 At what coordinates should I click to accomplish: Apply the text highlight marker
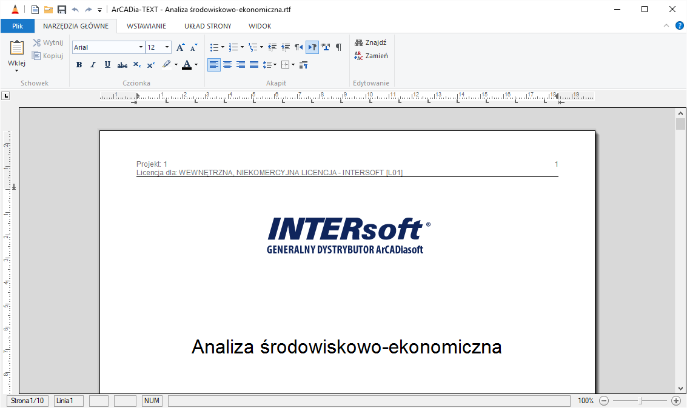(166, 64)
